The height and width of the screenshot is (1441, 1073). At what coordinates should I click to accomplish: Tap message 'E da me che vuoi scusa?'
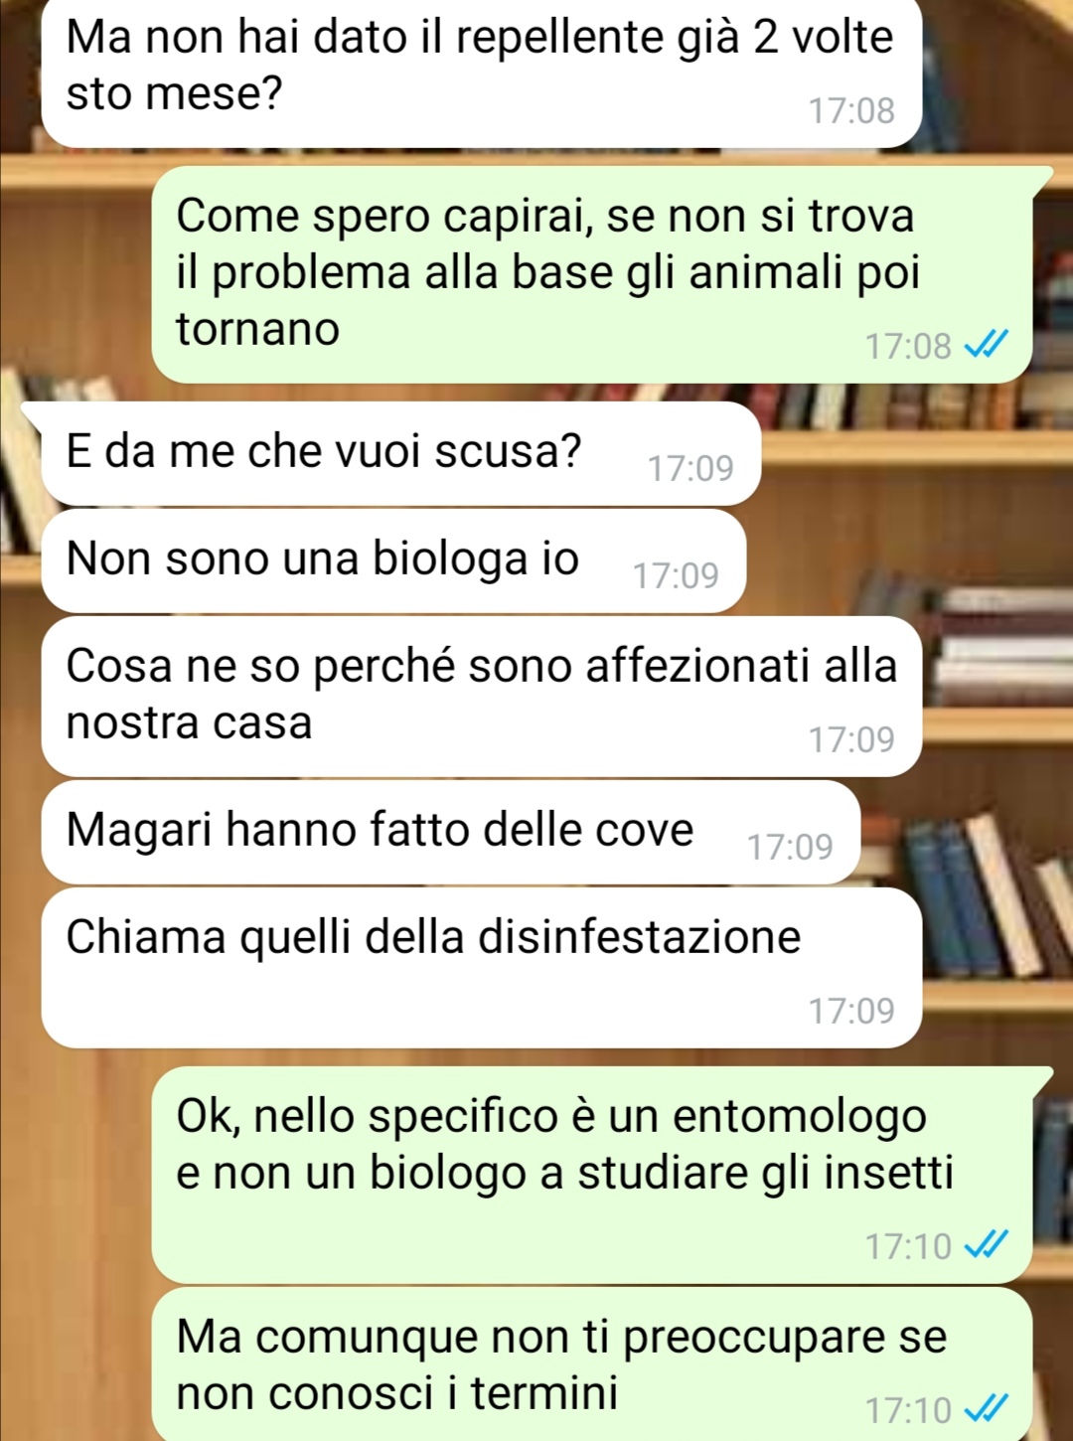[401, 453]
